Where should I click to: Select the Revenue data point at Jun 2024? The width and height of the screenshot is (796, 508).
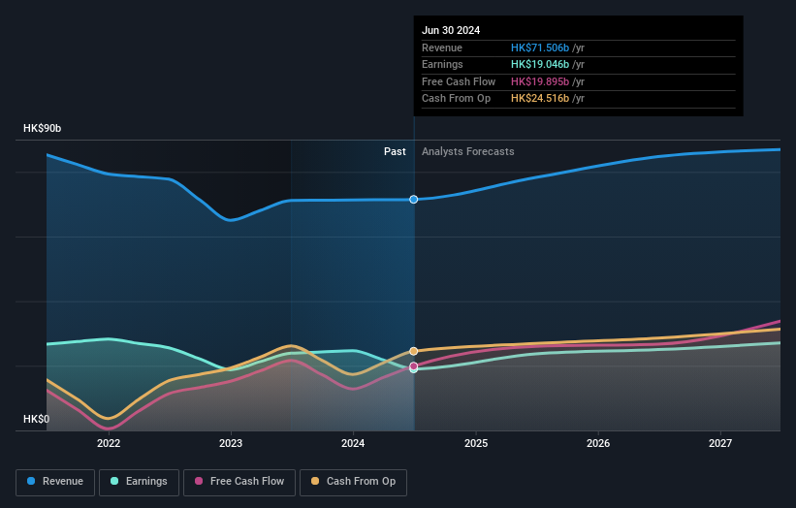(414, 200)
